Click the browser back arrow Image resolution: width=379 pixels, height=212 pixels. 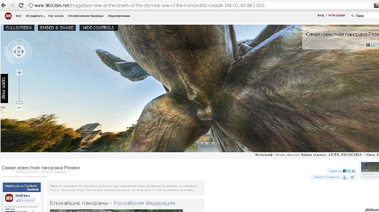(4, 5)
